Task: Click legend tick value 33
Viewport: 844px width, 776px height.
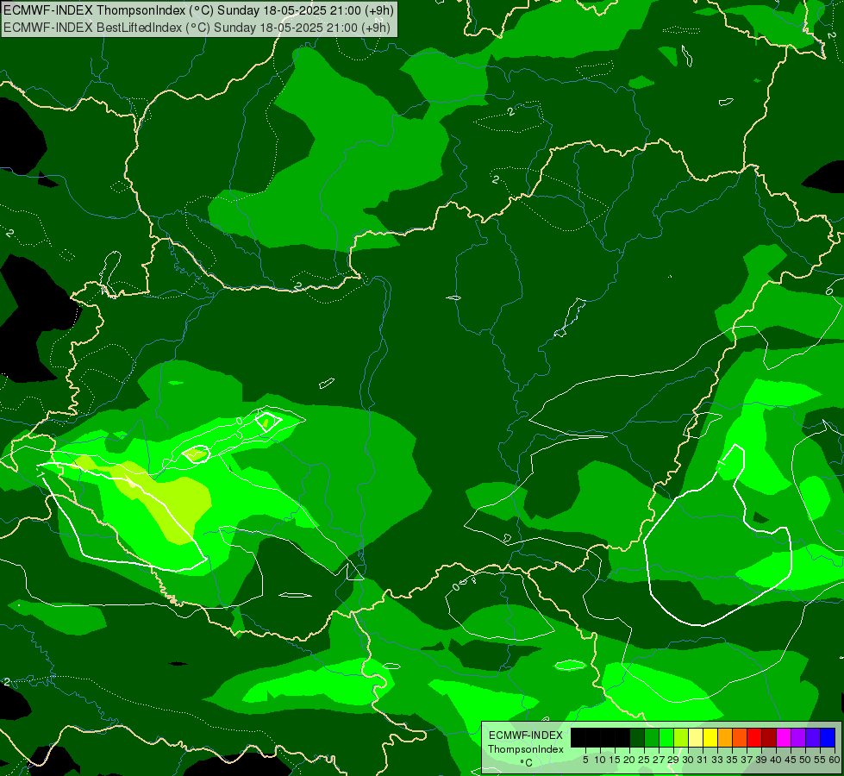Action: point(717,760)
